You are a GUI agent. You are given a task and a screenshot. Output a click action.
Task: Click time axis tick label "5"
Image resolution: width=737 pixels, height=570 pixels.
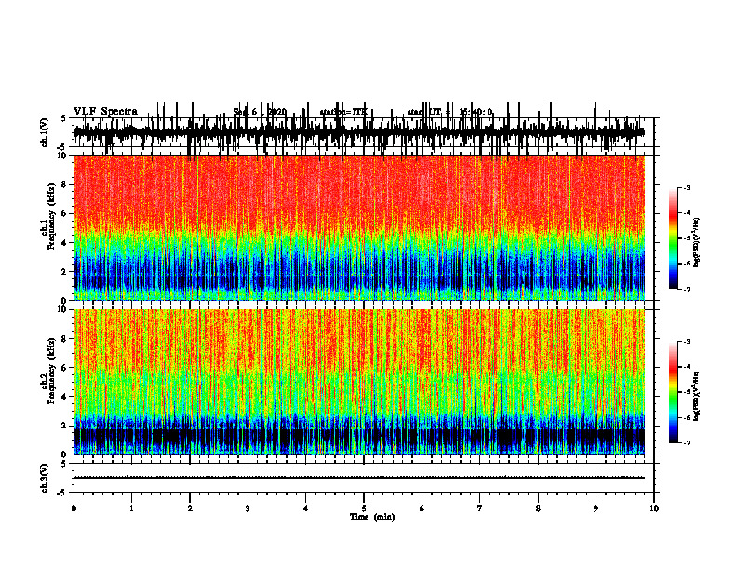[x=364, y=509]
